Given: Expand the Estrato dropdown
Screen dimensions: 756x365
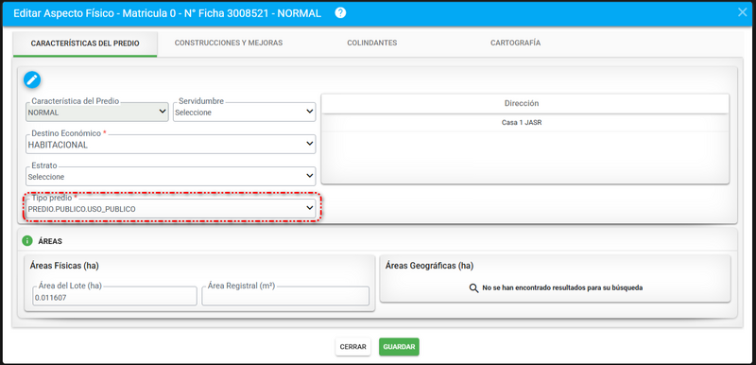Looking at the screenshot, I should pyautogui.click(x=171, y=177).
